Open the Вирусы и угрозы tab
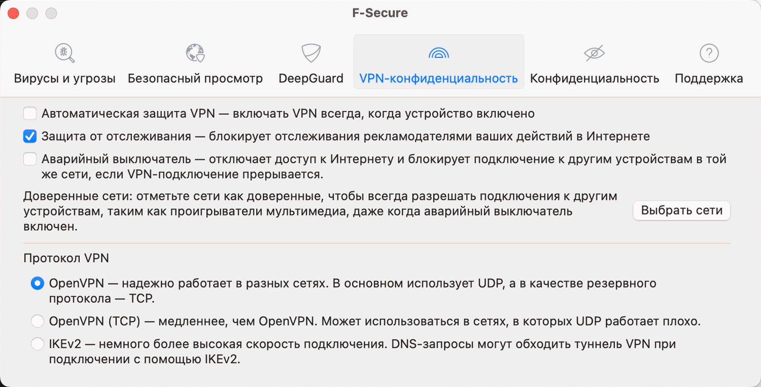761x387 pixels. [x=65, y=79]
